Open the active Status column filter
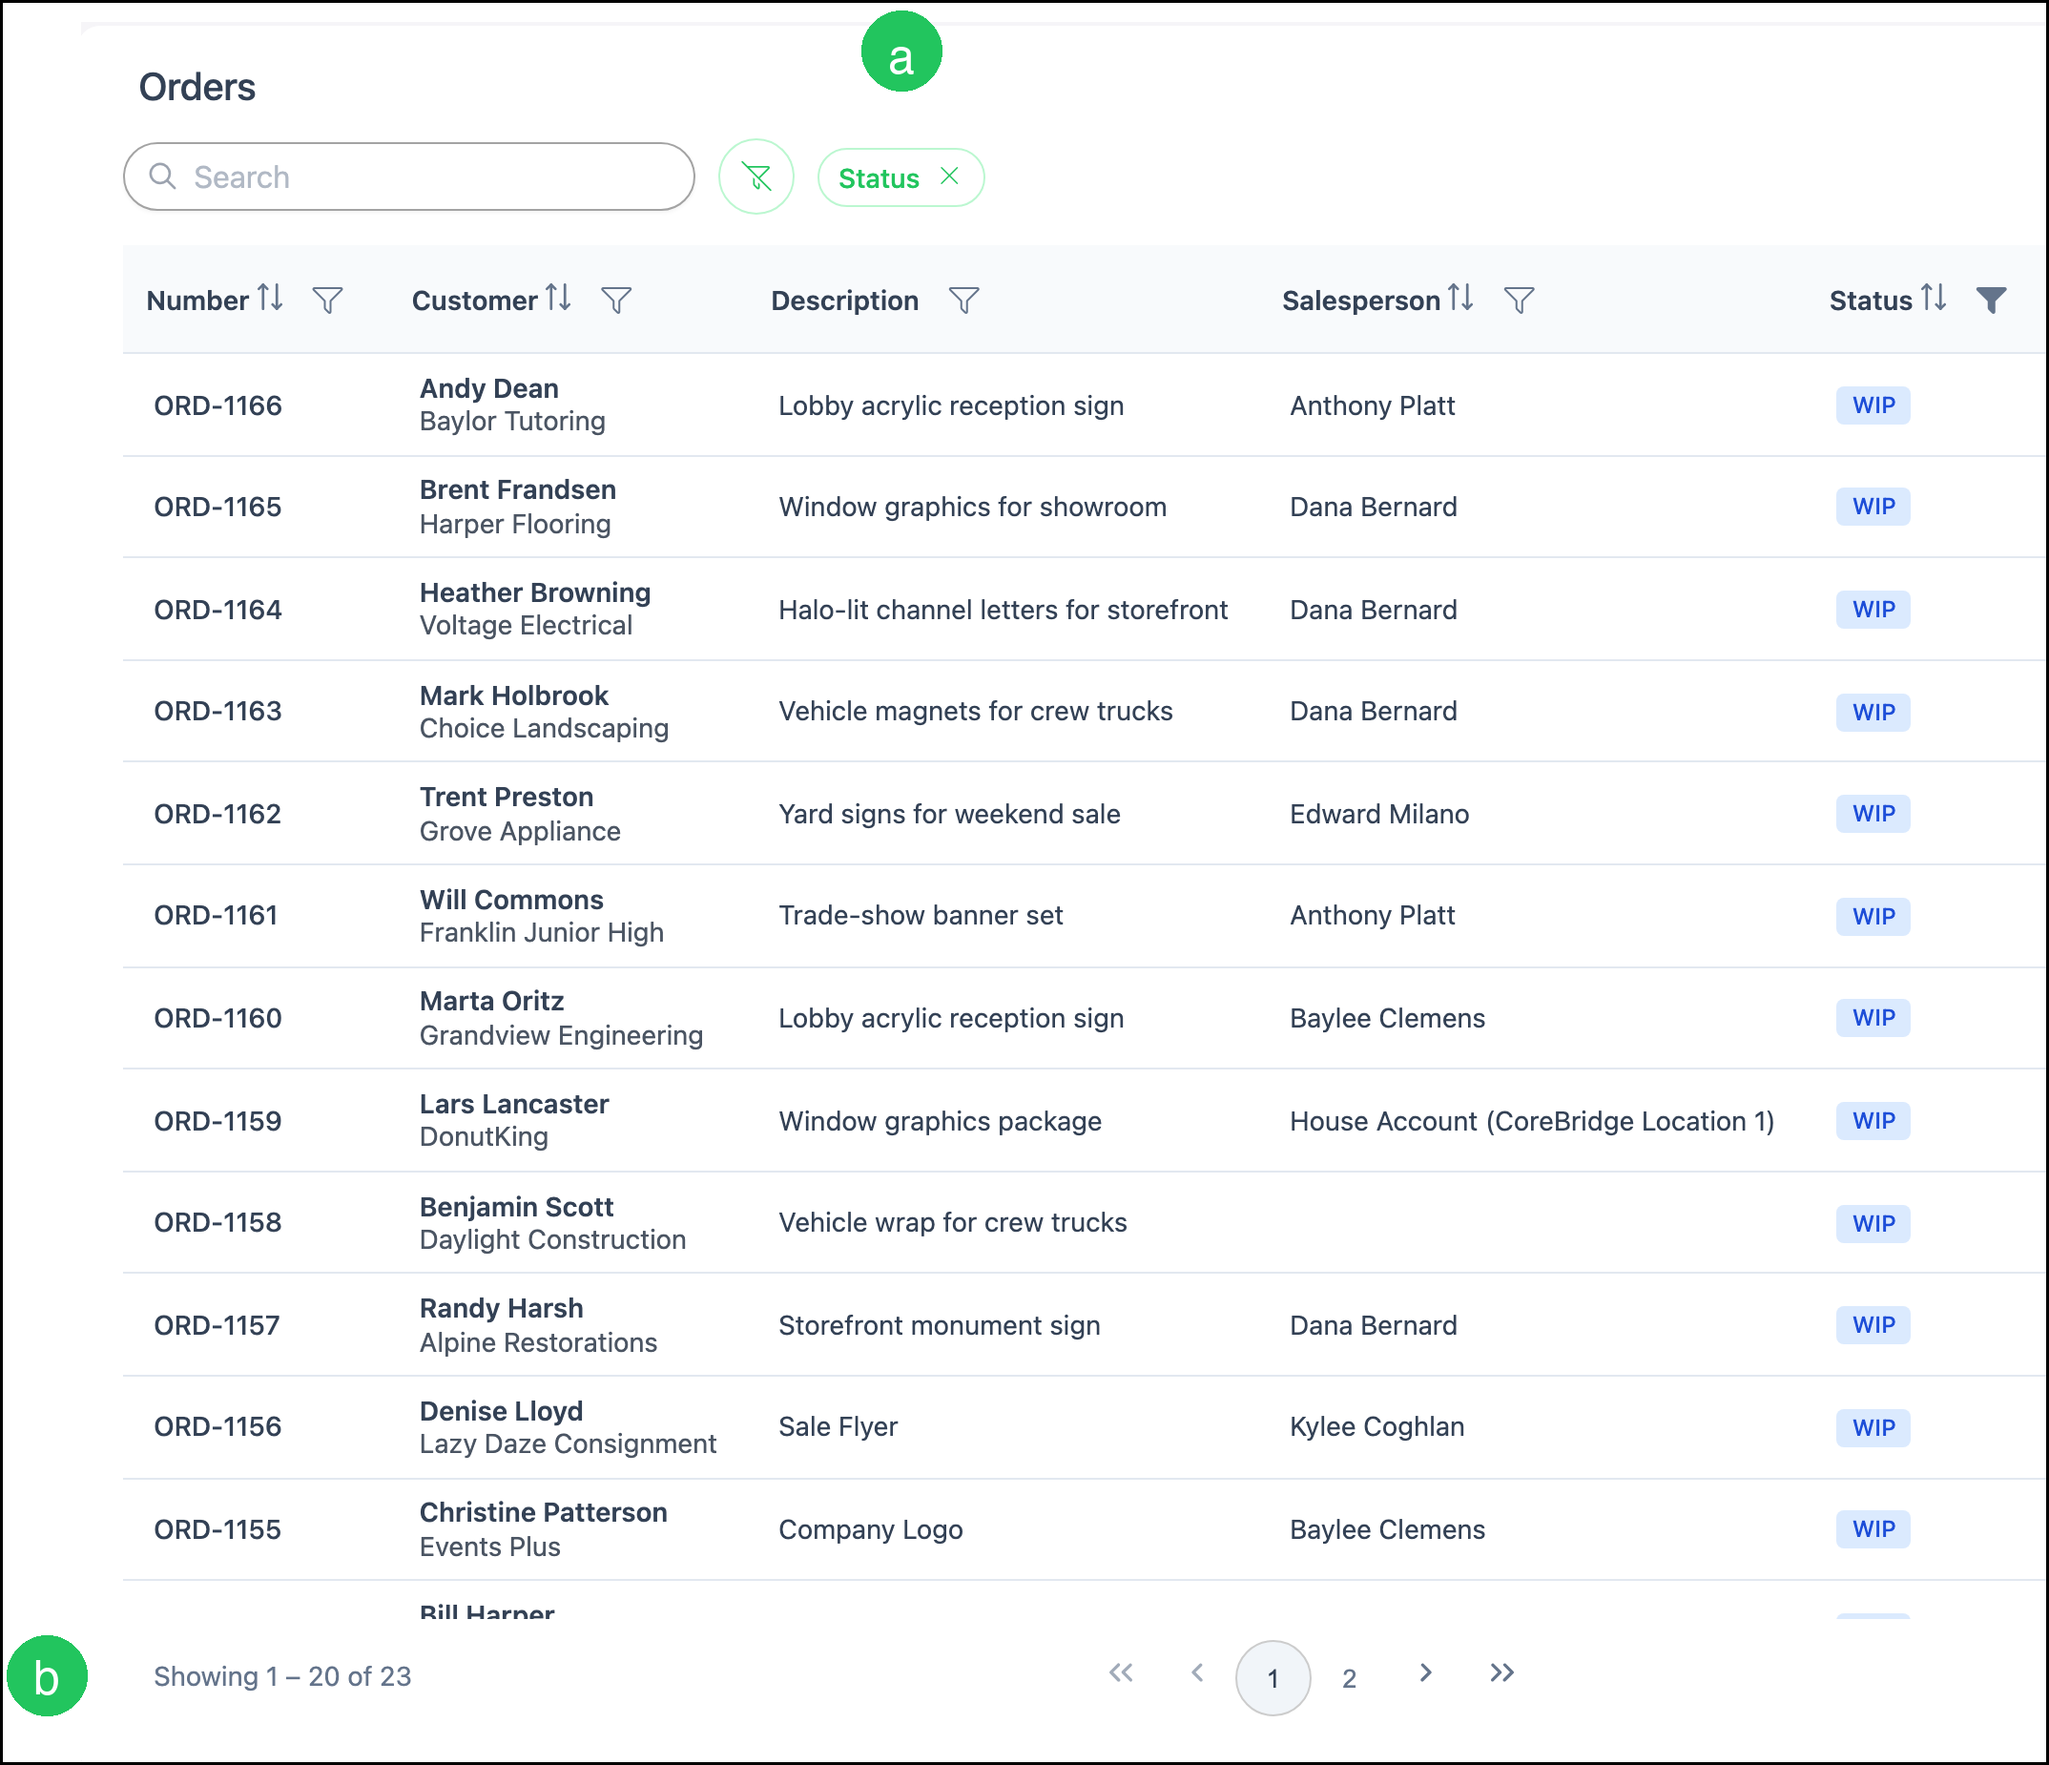The image size is (2049, 1765). point(1992,300)
